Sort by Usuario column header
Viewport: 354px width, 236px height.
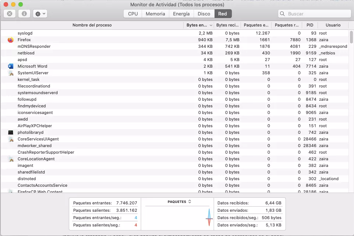[333, 25]
